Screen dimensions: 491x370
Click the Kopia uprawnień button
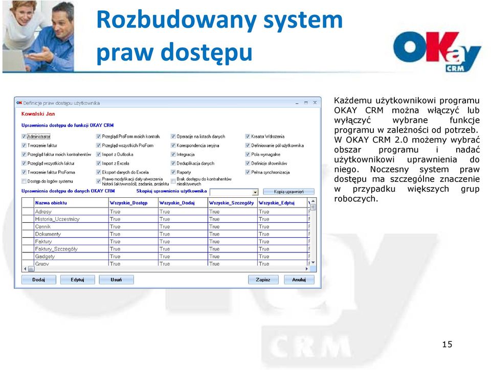tap(288, 192)
